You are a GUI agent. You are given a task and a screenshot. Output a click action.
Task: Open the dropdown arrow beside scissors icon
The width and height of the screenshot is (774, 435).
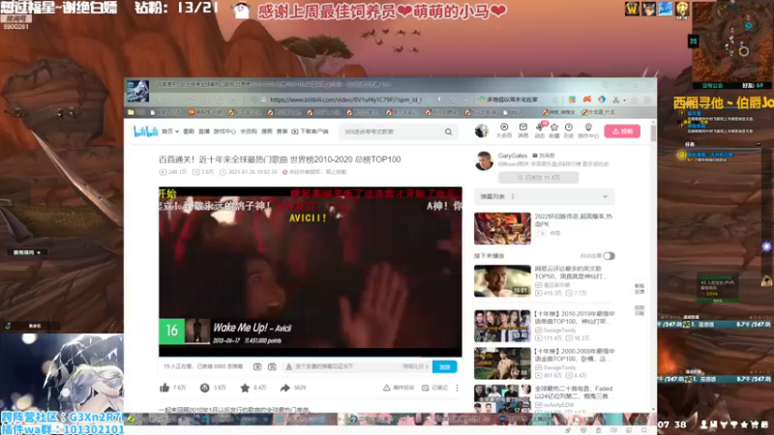coord(624,101)
